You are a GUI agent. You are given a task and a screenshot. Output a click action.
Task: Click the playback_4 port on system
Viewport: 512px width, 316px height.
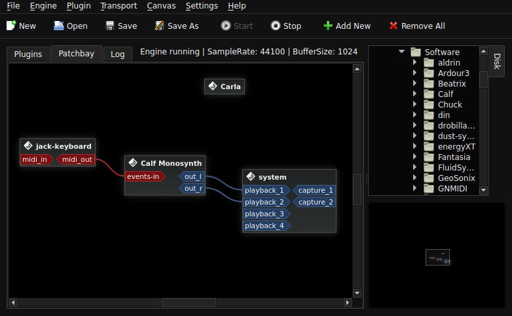pos(266,226)
